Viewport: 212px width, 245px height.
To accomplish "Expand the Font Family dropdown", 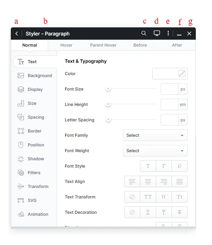I will pos(155,135).
